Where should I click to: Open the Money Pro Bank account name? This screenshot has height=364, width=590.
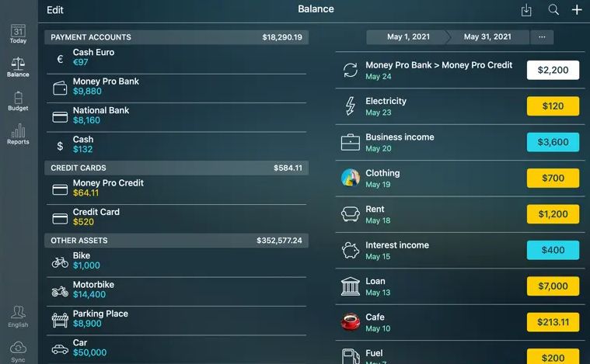pyautogui.click(x=106, y=81)
